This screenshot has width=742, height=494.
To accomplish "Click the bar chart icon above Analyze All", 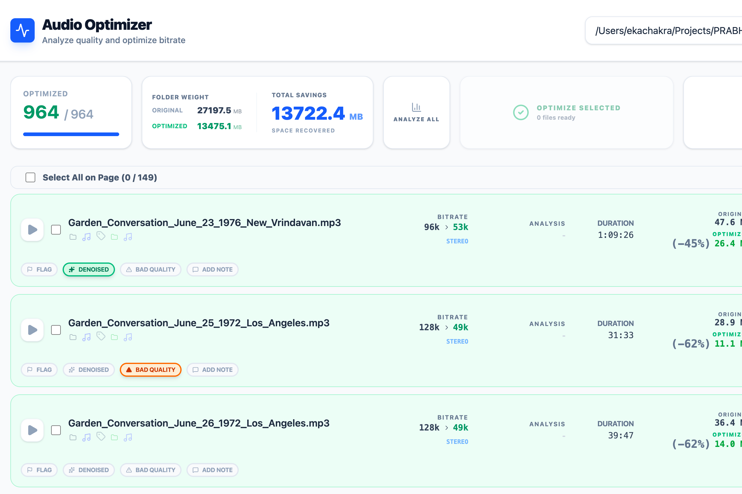I will [x=416, y=107].
